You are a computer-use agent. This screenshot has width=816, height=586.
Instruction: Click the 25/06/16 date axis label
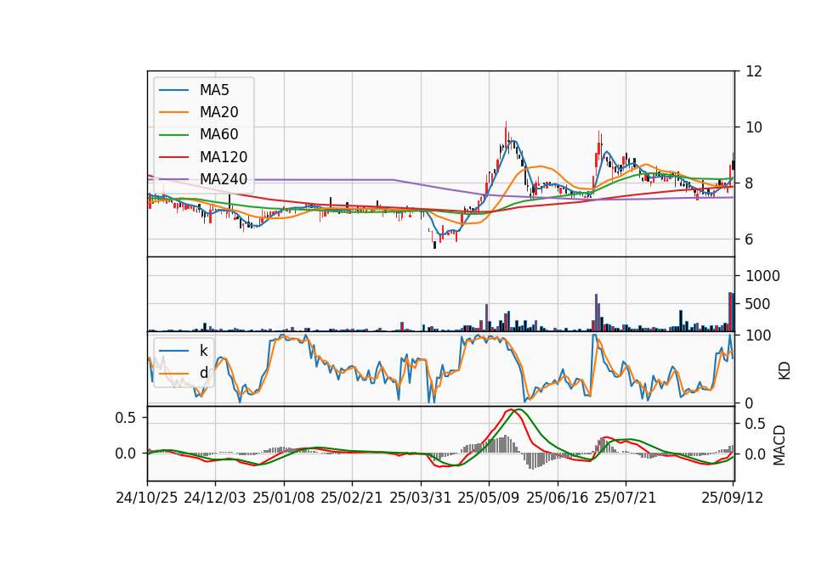coord(558,498)
